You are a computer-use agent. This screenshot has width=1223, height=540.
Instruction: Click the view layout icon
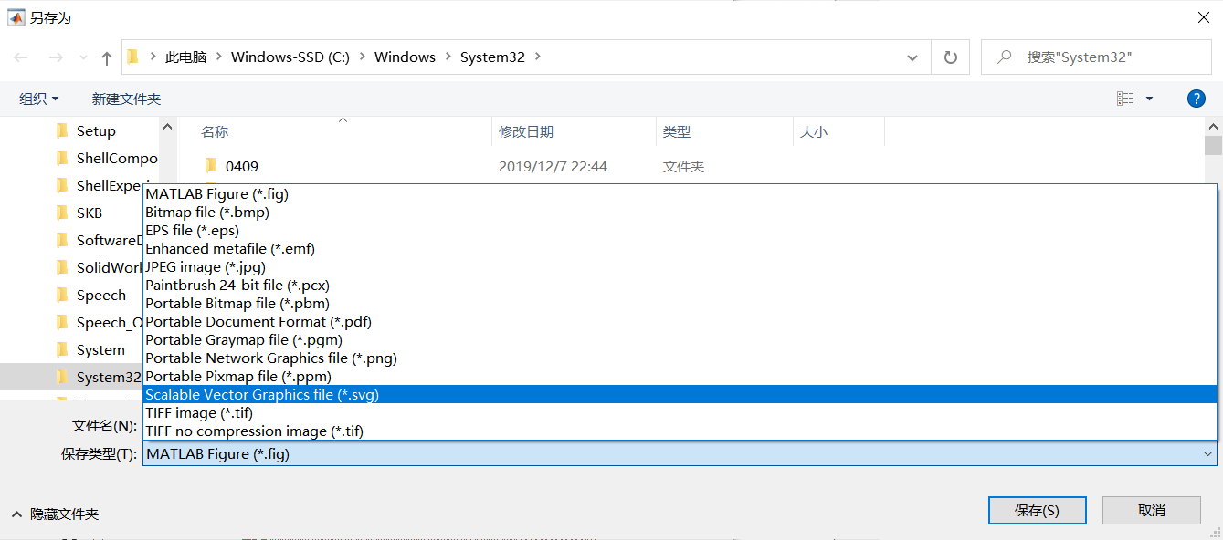pos(1125,99)
